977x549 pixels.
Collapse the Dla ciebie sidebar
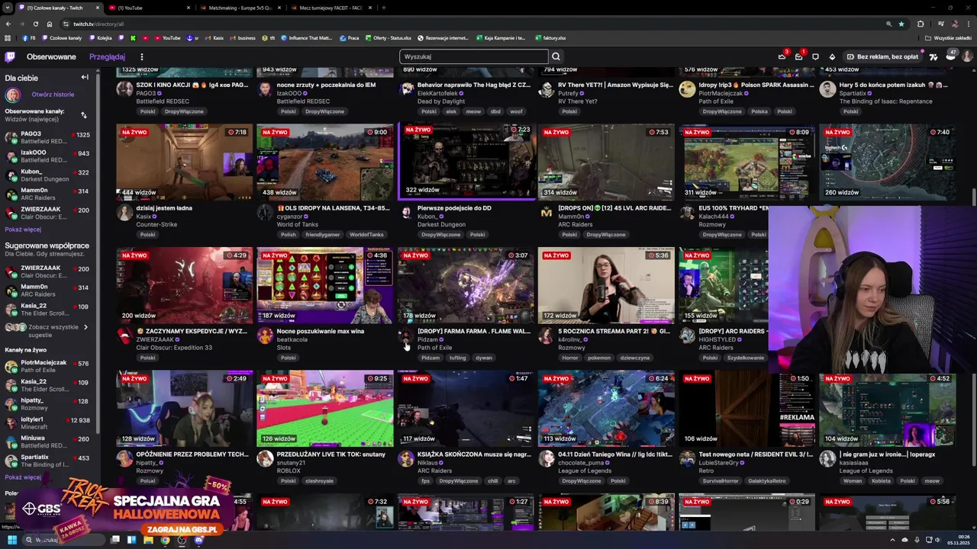click(x=85, y=77)
